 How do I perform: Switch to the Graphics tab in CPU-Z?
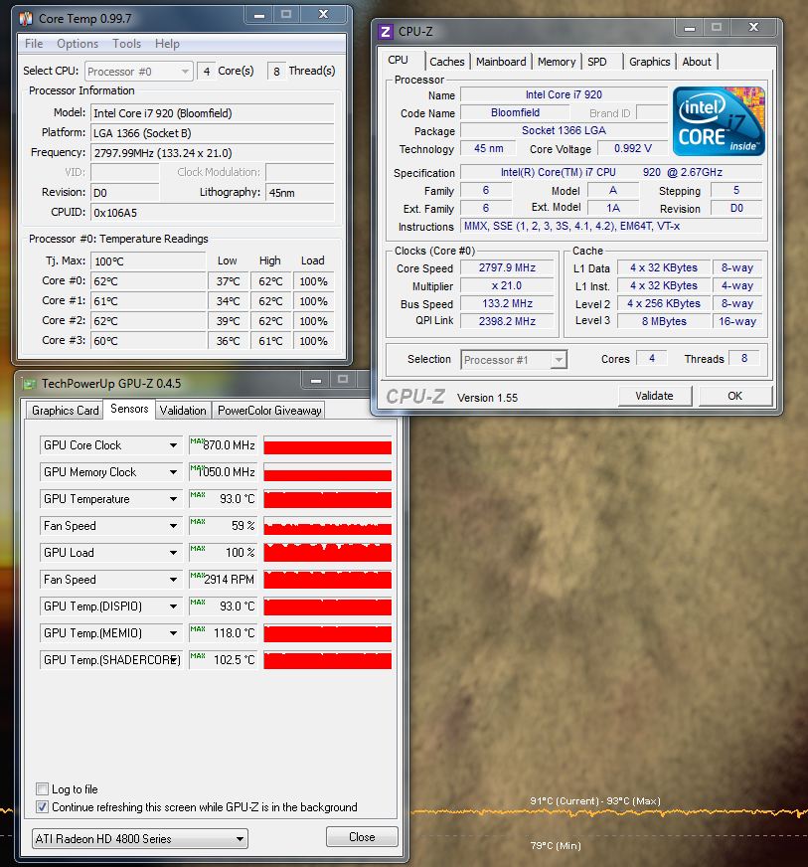(x=649, y=62)
